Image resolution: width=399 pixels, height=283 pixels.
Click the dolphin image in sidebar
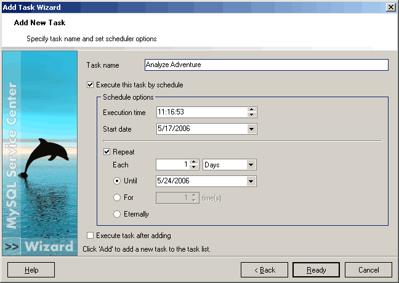coord(43,157)
